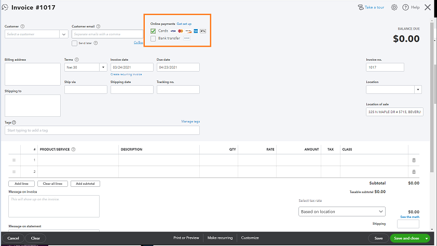Click the Add subtotal button
Image resolution: width=437 pixels, height=246 pixels.
(x=85, y=184)
